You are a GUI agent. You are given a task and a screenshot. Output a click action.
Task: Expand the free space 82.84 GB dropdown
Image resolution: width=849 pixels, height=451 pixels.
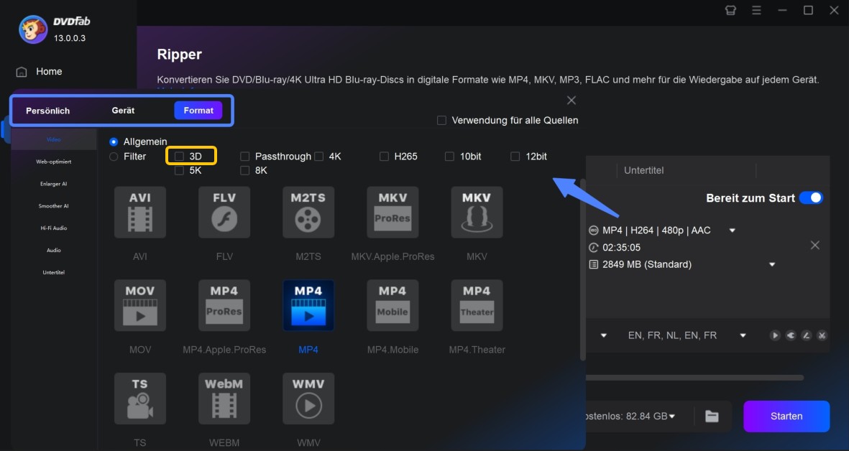click(x=672, y=417)
